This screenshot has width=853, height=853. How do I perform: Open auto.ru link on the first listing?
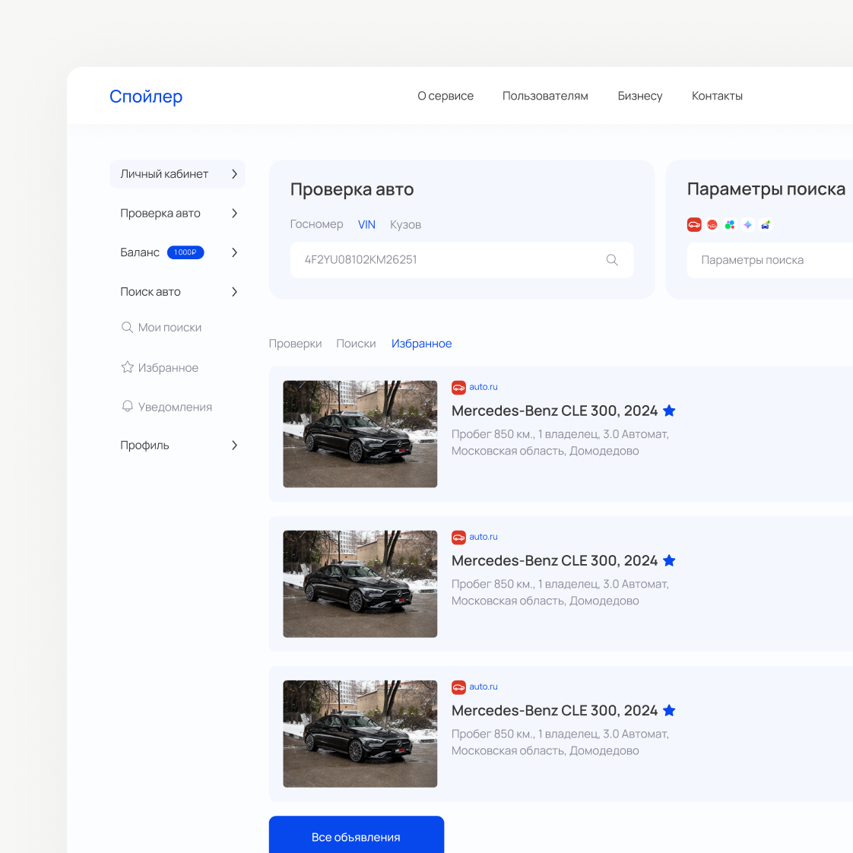[x=483, y=387]
